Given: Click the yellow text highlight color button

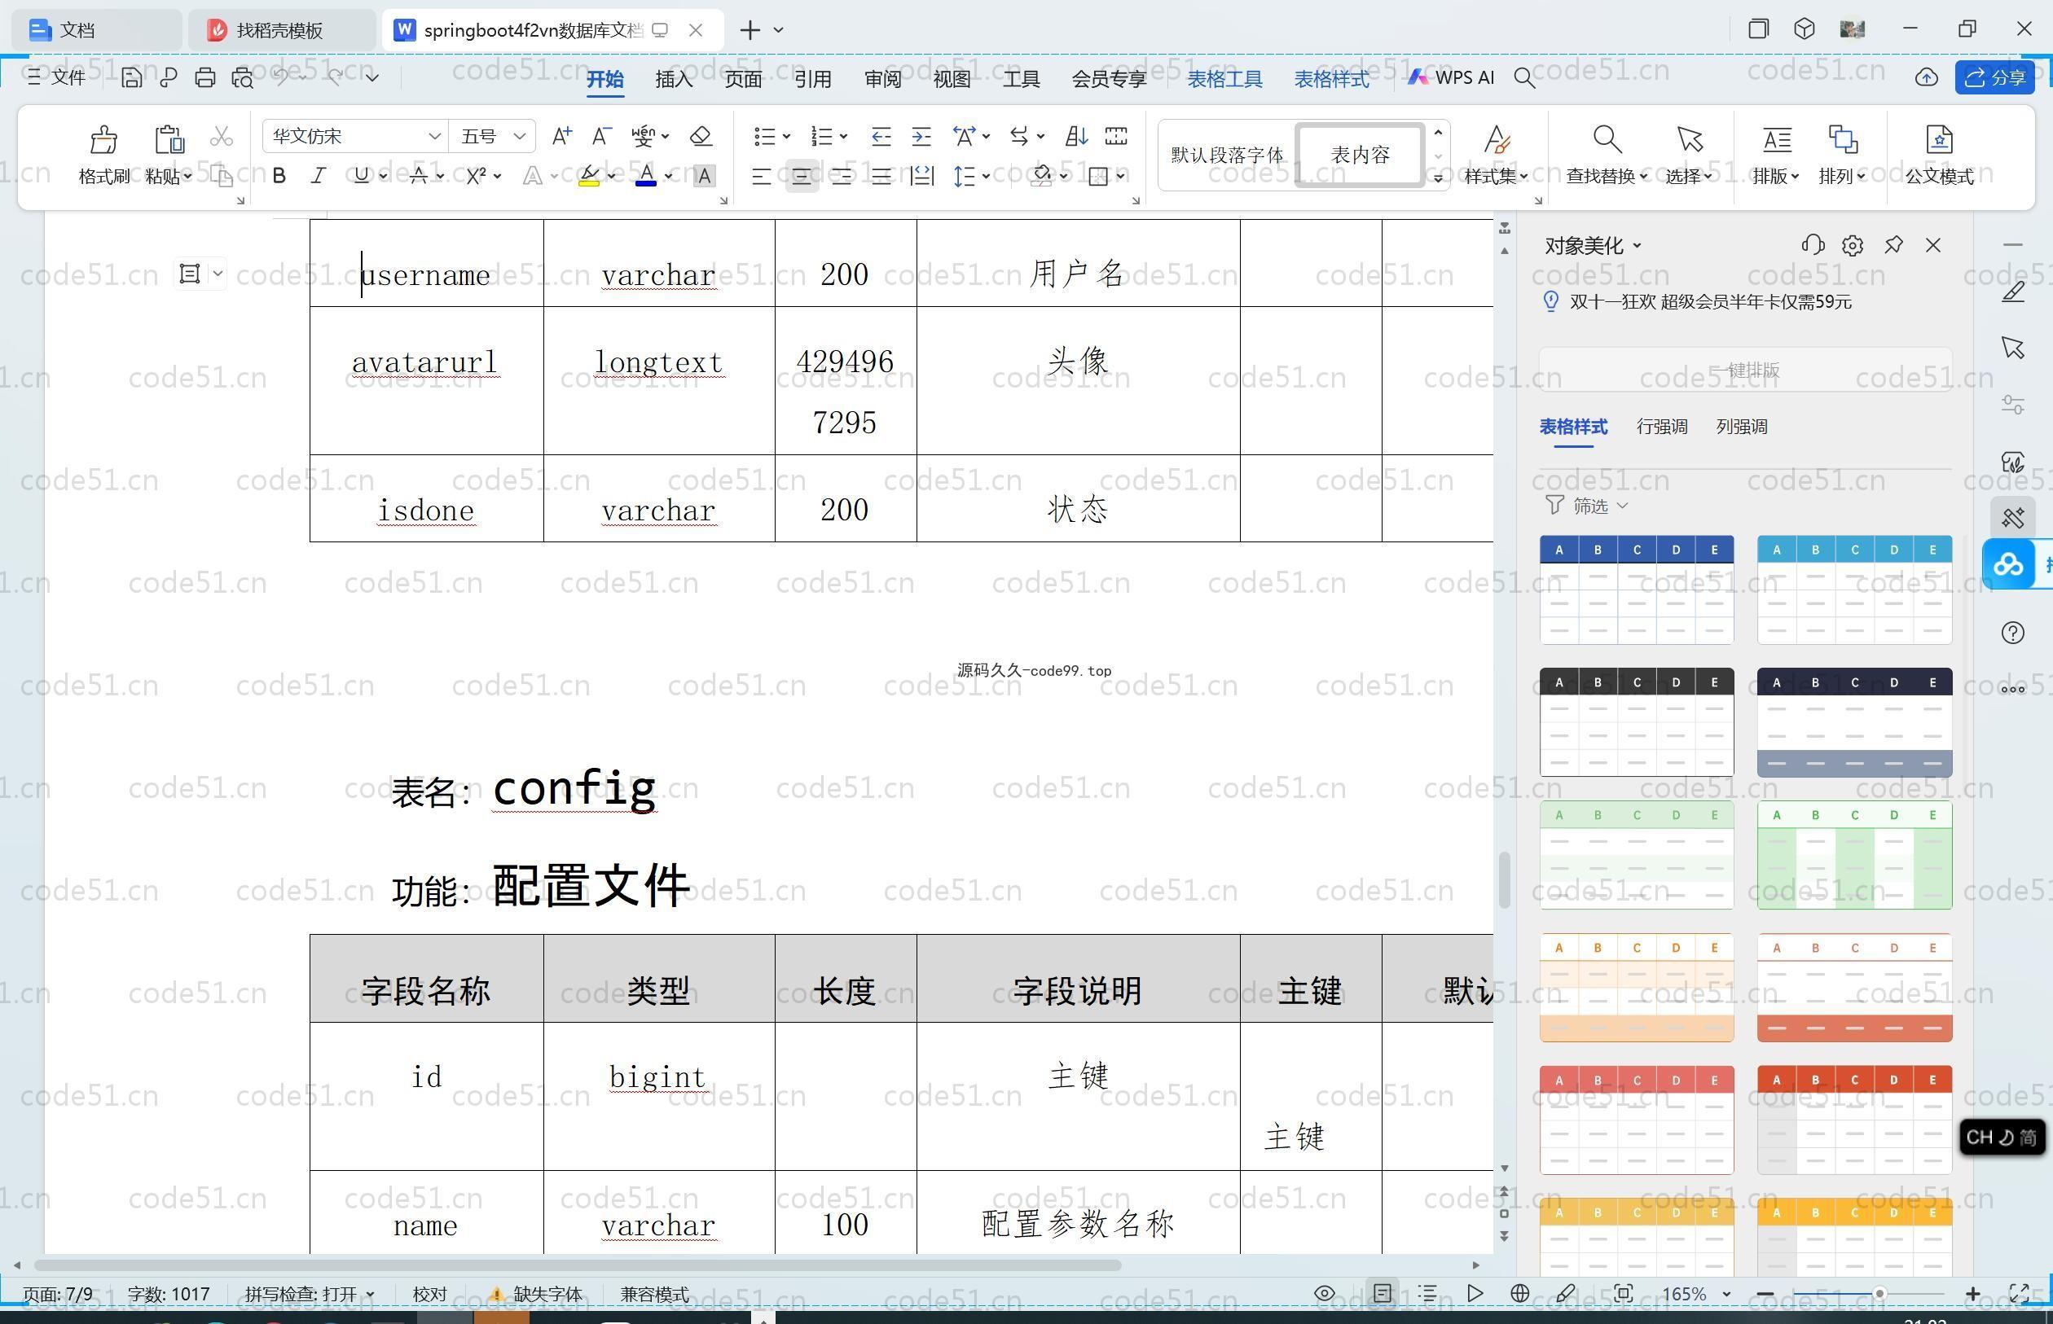Looking at the screenshot, I should [589, 176].
